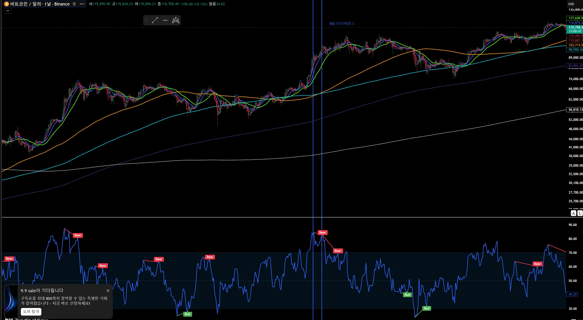Click the 40.29 RSI value label
Viewport: 583px width, 320px height.
pos(573,294)
